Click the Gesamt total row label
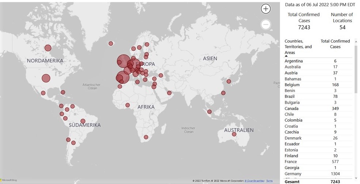The width and height of the screenshot is (360, 184). coord(292,182)
